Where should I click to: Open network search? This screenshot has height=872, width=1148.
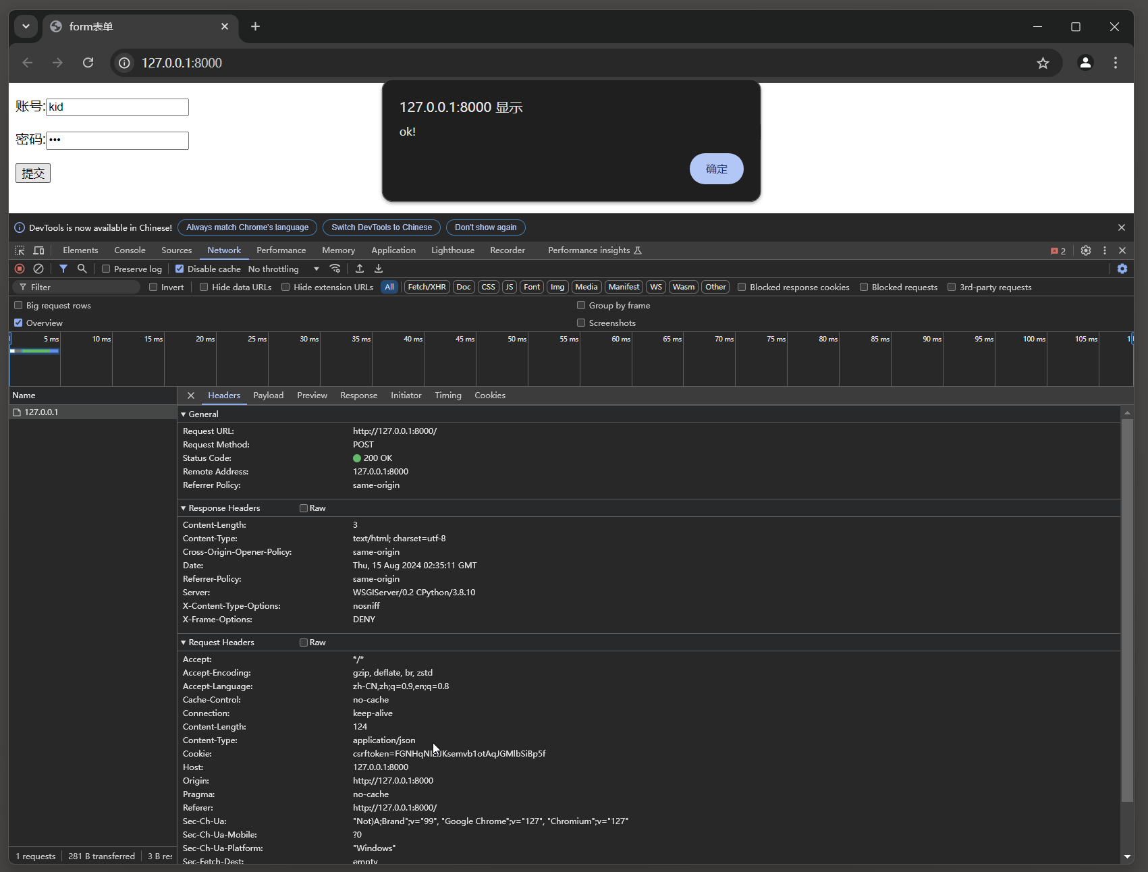(82, 269)
